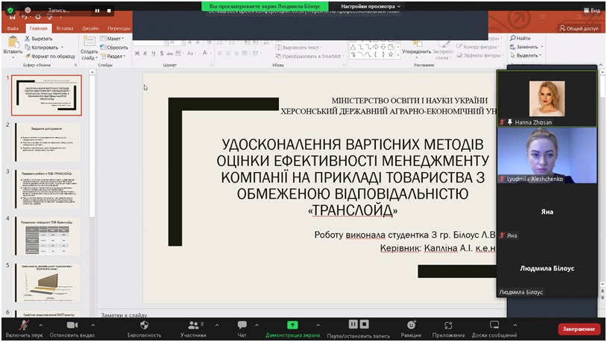The image size is (607, 342).
Task: Stop recording from top Запись indicator
Action: pos(109,11)
